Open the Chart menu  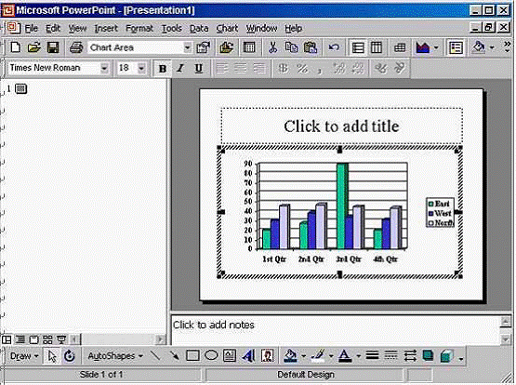(x=227, y=29)
